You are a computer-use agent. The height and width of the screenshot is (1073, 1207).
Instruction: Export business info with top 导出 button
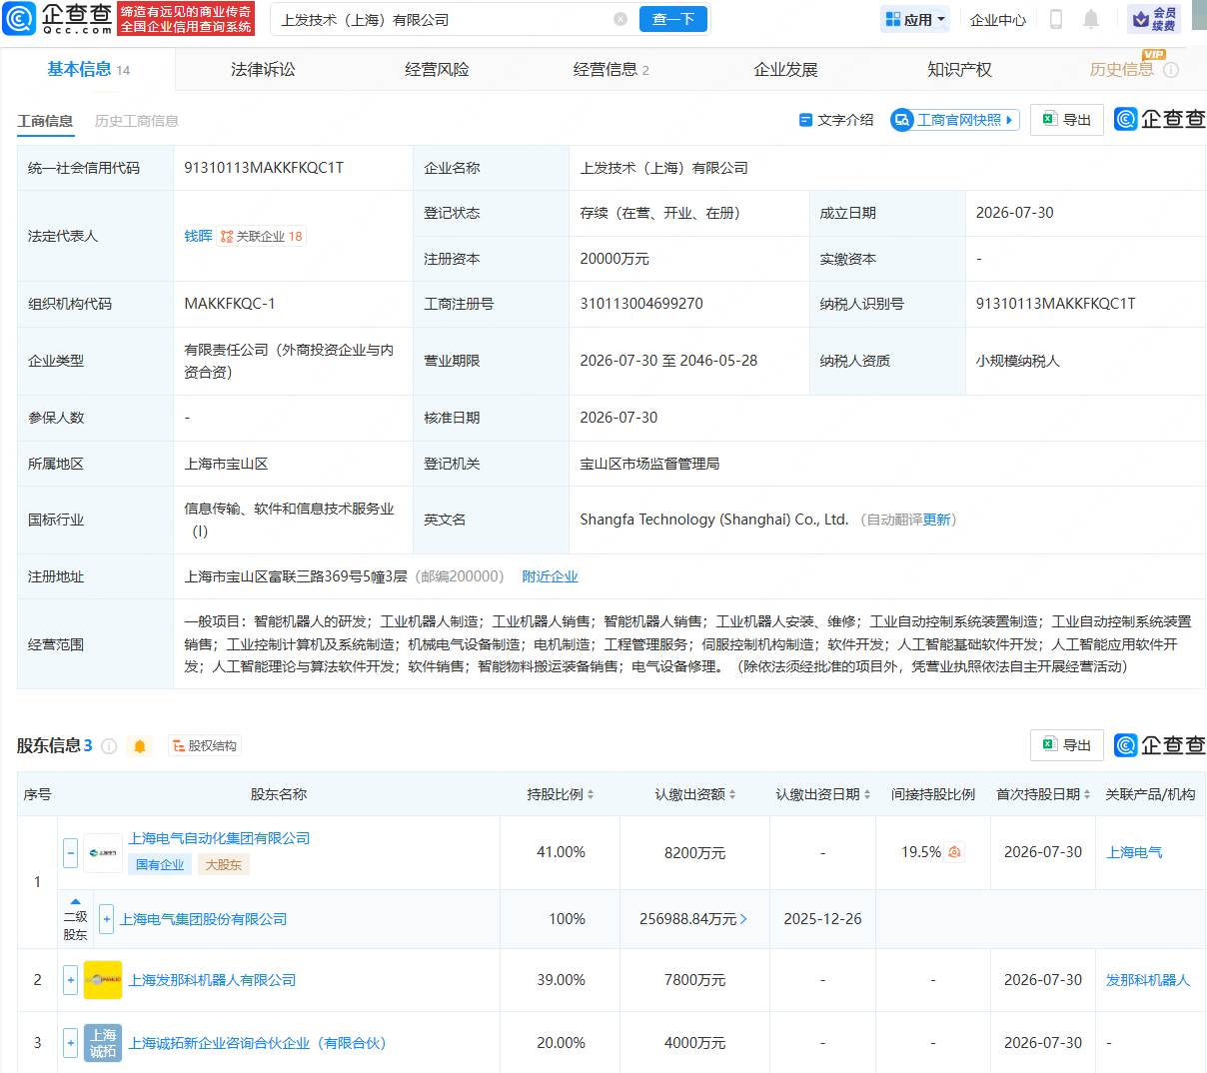click(x=1067, y=120)
